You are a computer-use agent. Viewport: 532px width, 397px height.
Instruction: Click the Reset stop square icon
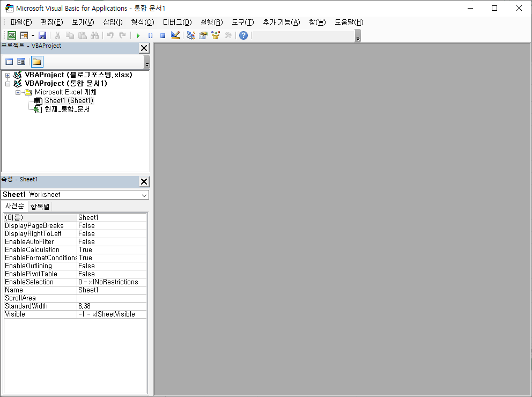pyautogui.click(x=163, y=35)
